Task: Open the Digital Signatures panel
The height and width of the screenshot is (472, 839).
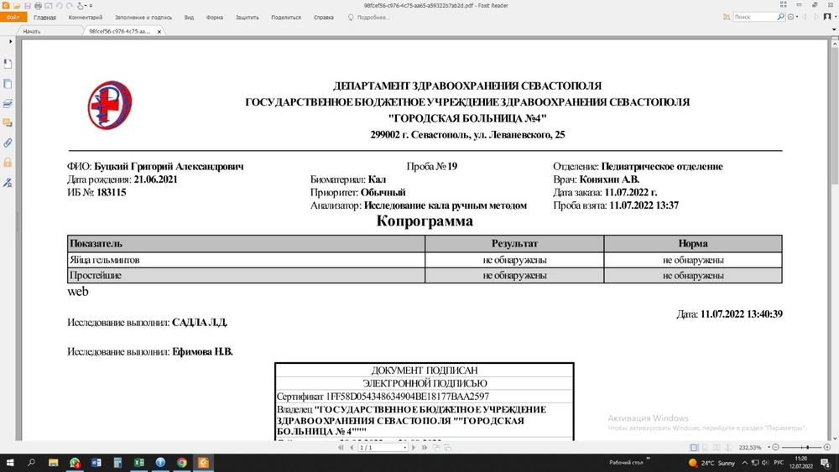Action: coord(8,182)
